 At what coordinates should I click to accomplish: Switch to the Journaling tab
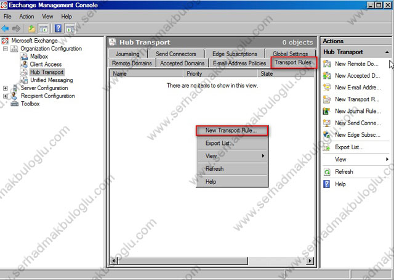point(127,54)
